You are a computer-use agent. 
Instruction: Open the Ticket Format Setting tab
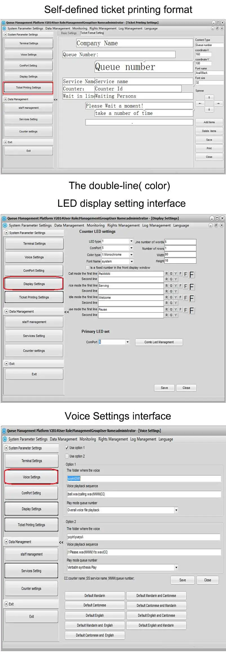(92, 33)
